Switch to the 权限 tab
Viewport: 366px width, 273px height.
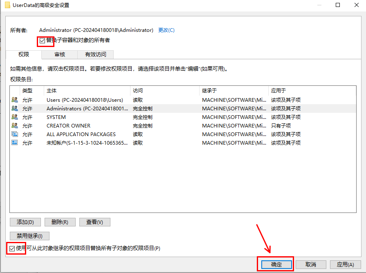pos(24,55)
